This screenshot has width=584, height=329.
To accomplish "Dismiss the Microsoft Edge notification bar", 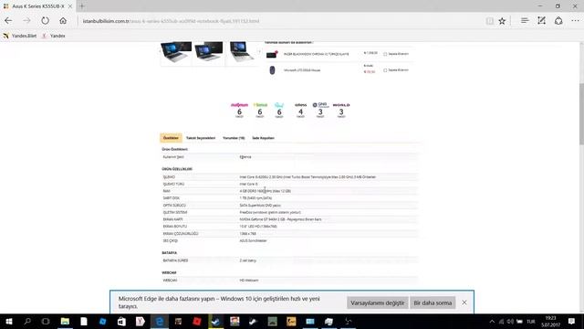I will [464, 302].
